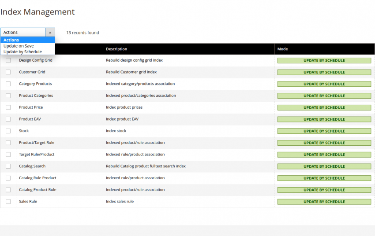
Task: Click the Sales Rule indexer name
Action: 28,201
